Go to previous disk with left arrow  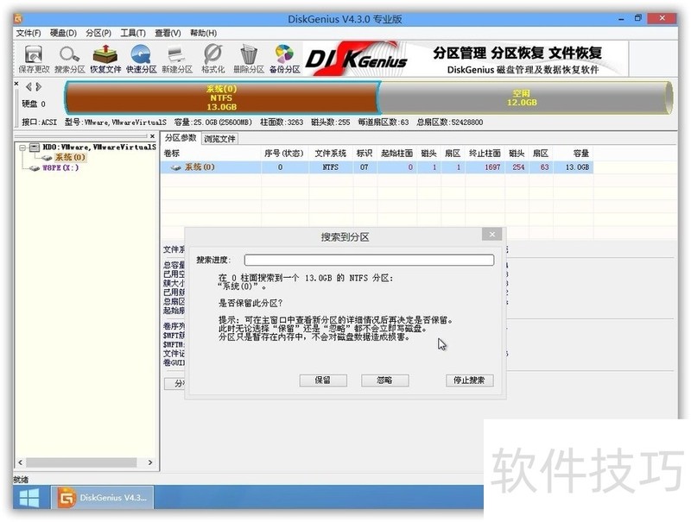coord(29,86)
